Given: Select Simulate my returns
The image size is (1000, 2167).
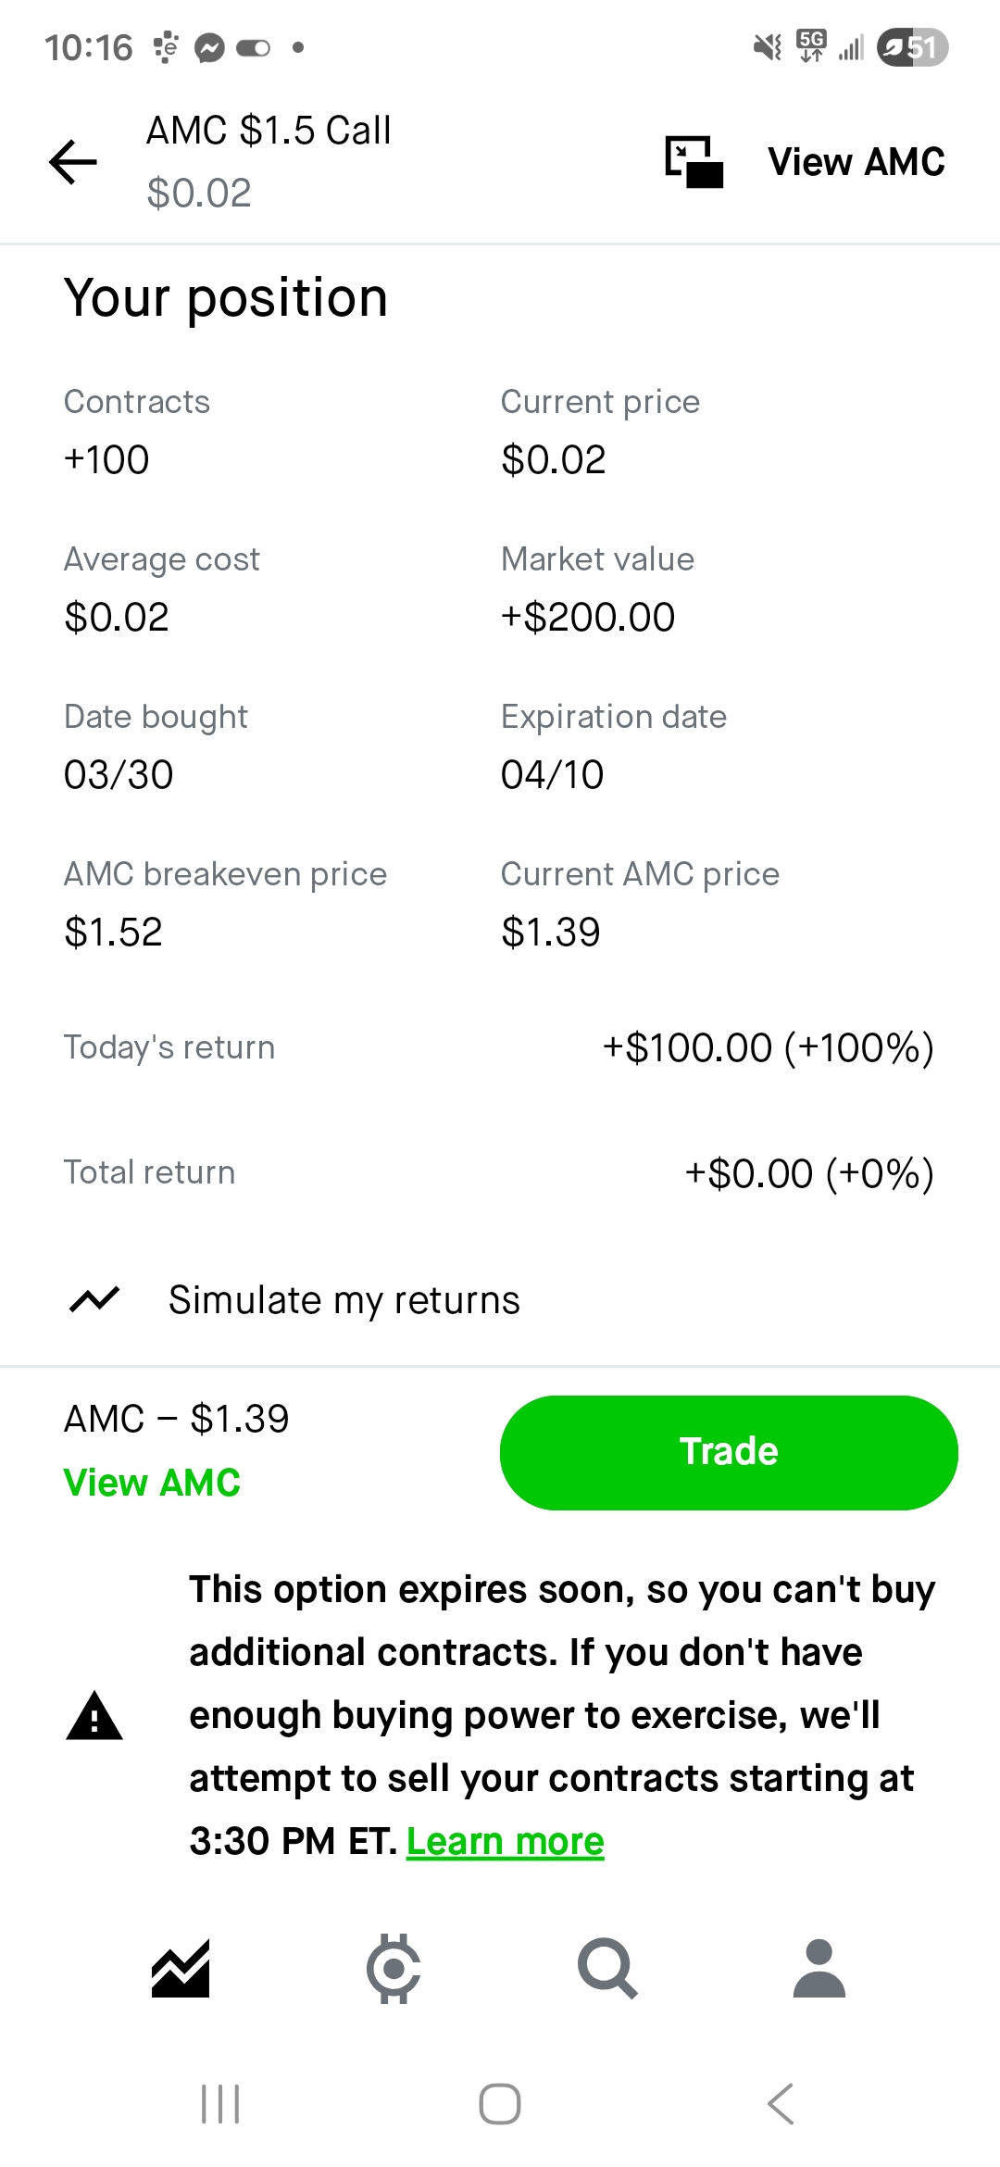Looking at the screenshot, I should click(x=344, y=1300).
